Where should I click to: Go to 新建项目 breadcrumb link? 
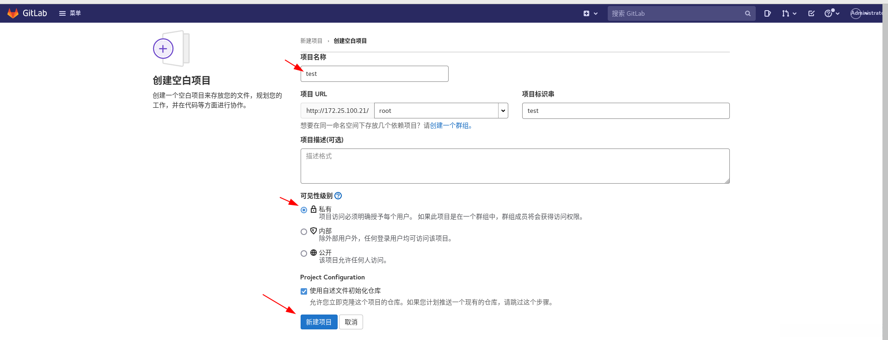pyautogui.click(x=311, y=41)
